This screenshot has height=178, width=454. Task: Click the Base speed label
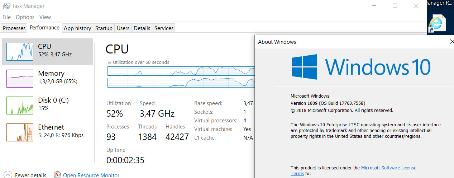click(208, 103)
